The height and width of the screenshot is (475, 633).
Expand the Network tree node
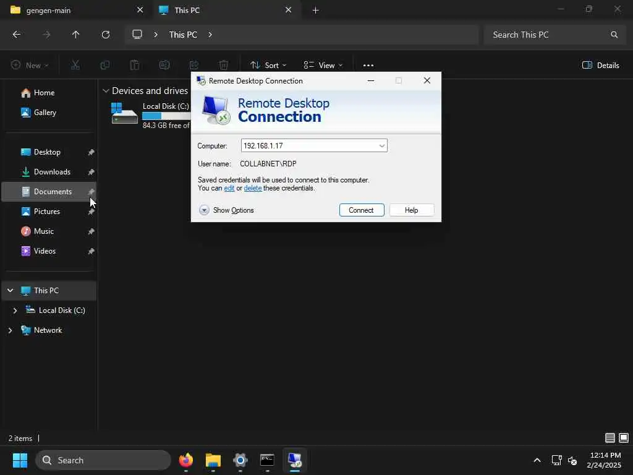10,330
